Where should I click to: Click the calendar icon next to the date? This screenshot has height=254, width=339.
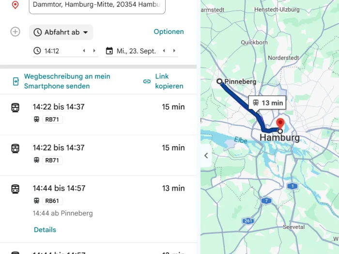click(x=109, y=51)
